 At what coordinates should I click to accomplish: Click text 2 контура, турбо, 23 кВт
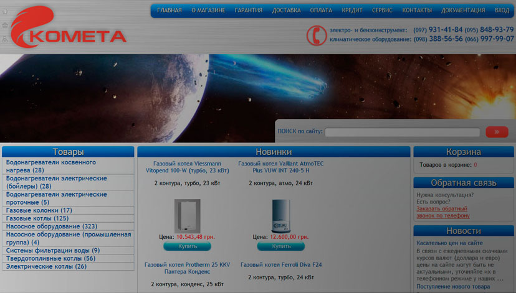tap(187, 183)
